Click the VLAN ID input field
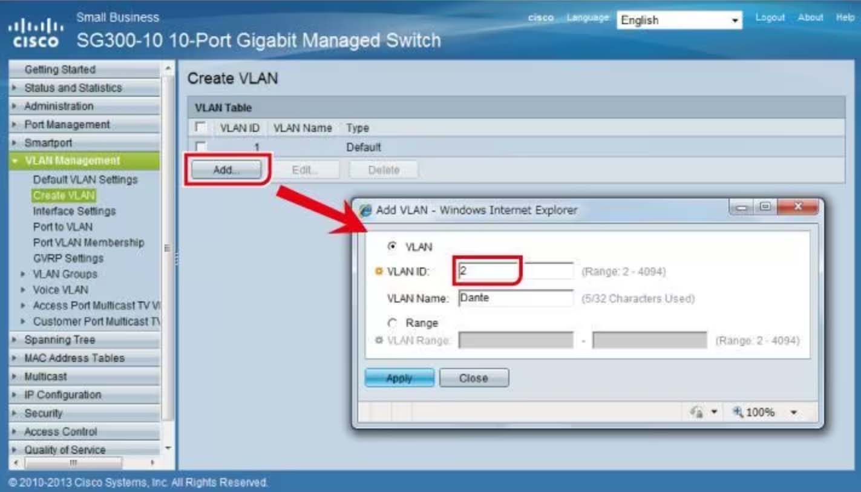861x492 pixels. pyautogui.click(x=516, y=271)
